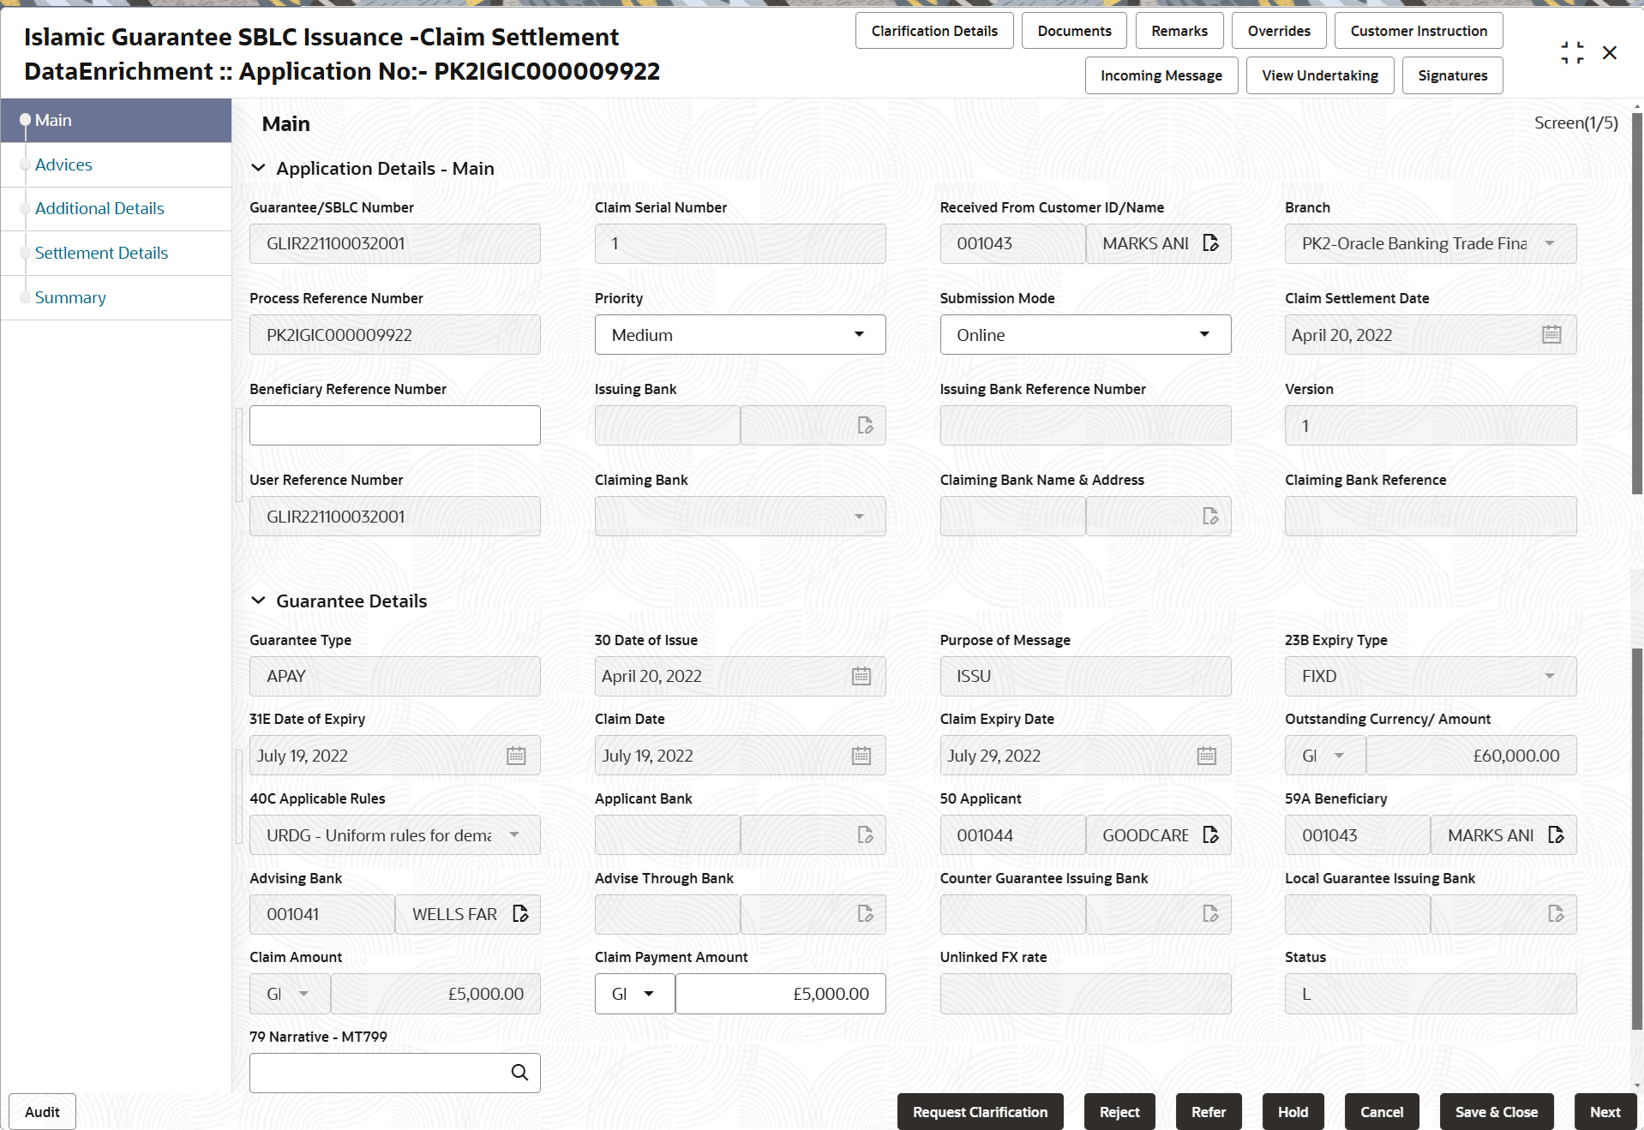Click the vertical page scrollbar
The width and height of the screenshot is (1644, 1130).
[1637, 304]
